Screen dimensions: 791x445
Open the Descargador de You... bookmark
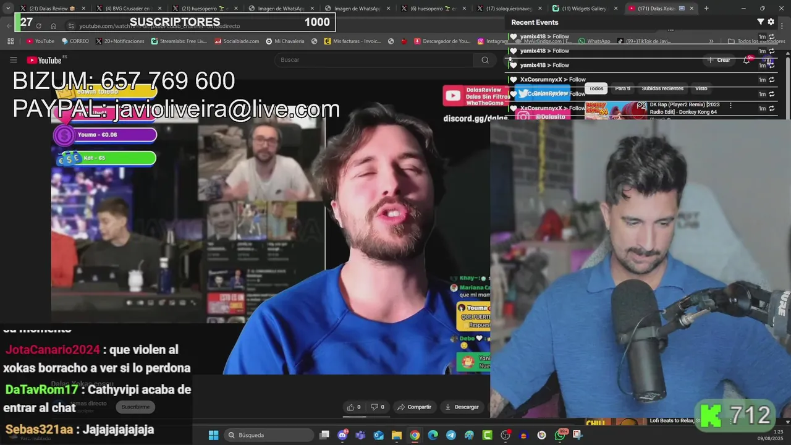coord(442,41)
